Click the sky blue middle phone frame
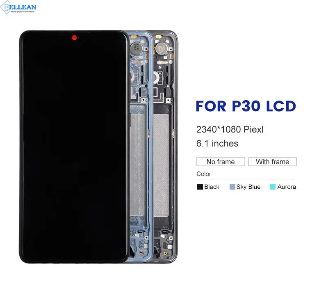 point(140,146)
